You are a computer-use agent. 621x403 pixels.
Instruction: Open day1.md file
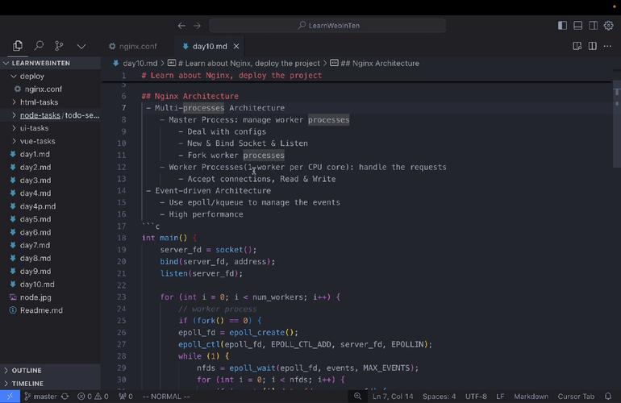(x=50, y=155)
